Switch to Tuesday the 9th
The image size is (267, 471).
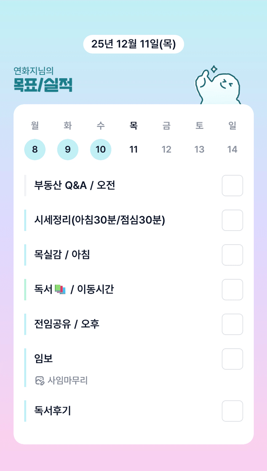click(x=68, y=149)
